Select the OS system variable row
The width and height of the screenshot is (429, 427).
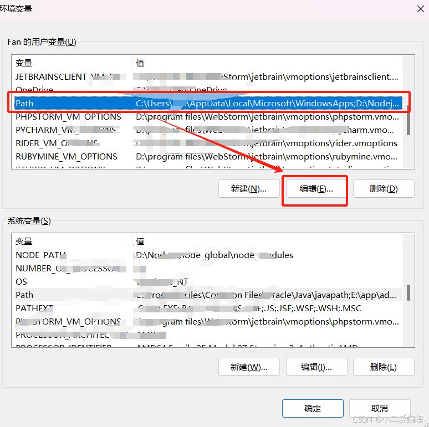(x=208, y=281)
